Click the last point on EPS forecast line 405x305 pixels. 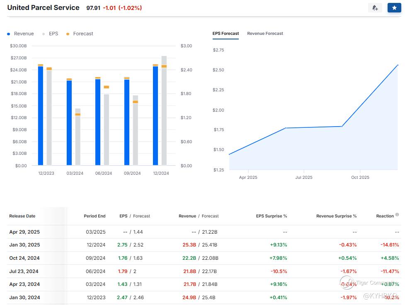(x=398, y=65)
